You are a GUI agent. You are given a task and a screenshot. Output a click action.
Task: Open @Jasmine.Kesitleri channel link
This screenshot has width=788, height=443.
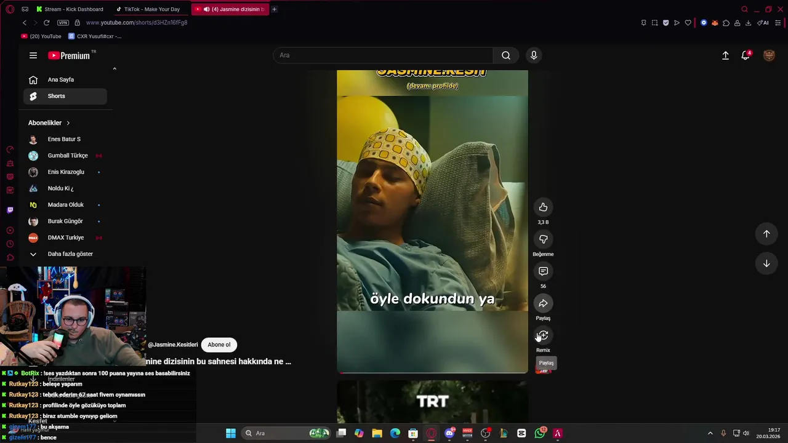[x=173, y=345]
